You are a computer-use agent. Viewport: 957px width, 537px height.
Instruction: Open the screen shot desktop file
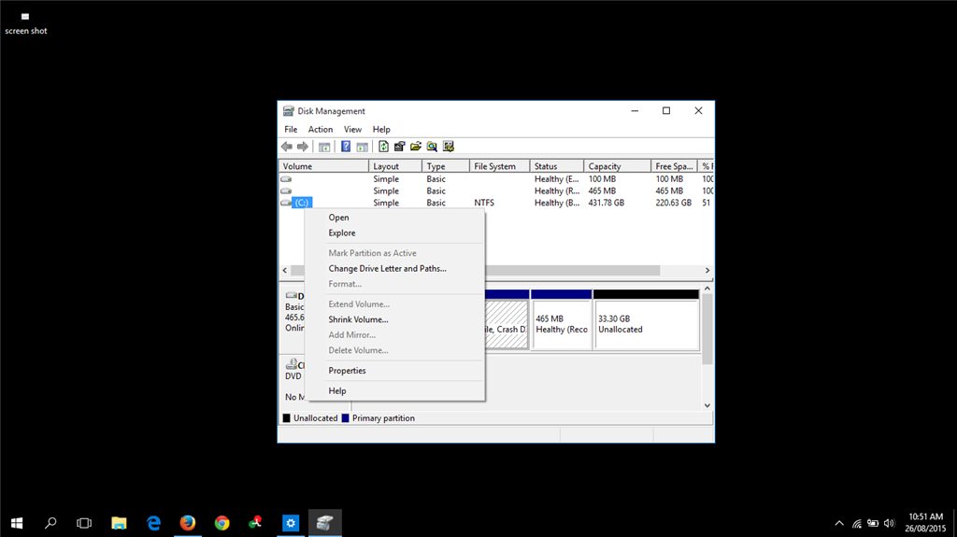pos(25,23)
